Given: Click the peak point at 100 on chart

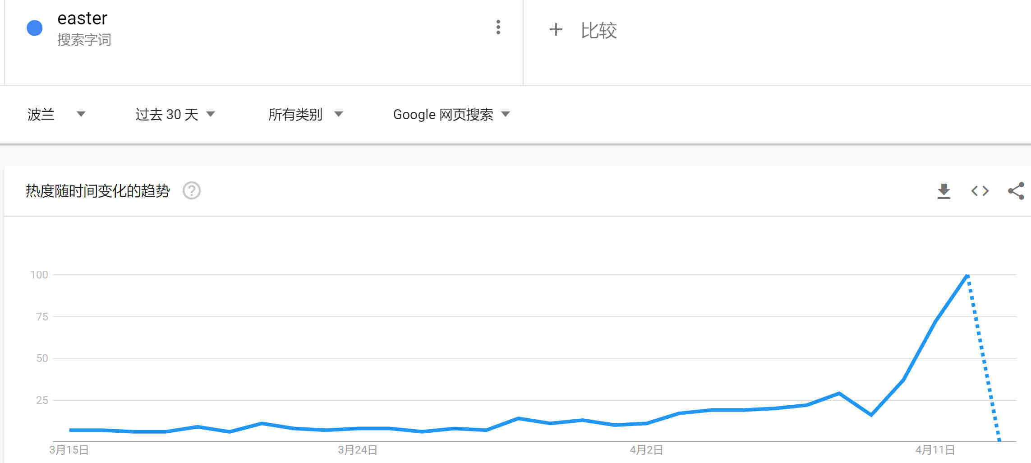Looking at the screenshot, I should point(967,275).
